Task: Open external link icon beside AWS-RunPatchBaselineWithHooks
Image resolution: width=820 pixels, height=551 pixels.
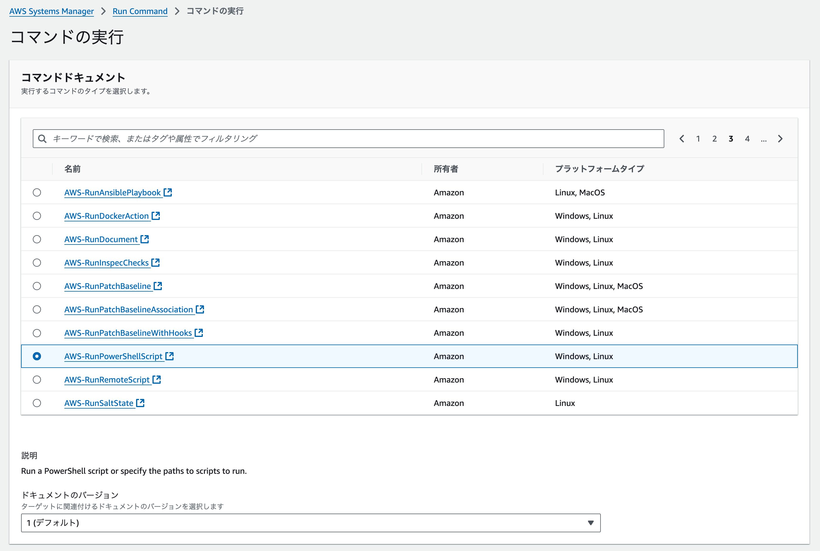Action: pos(199,333)
